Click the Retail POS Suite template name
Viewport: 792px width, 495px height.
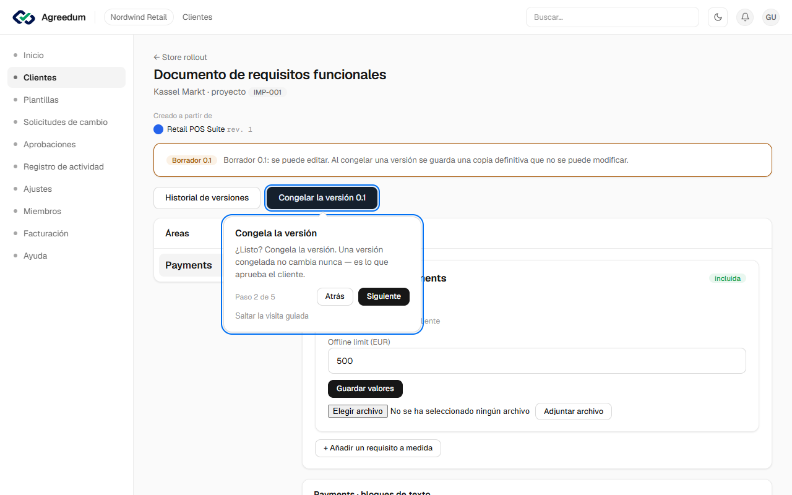tap(196, 129)
